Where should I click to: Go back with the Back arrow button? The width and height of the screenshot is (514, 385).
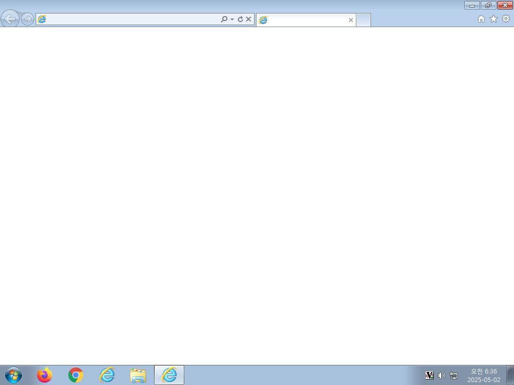[x=10, y=19]
